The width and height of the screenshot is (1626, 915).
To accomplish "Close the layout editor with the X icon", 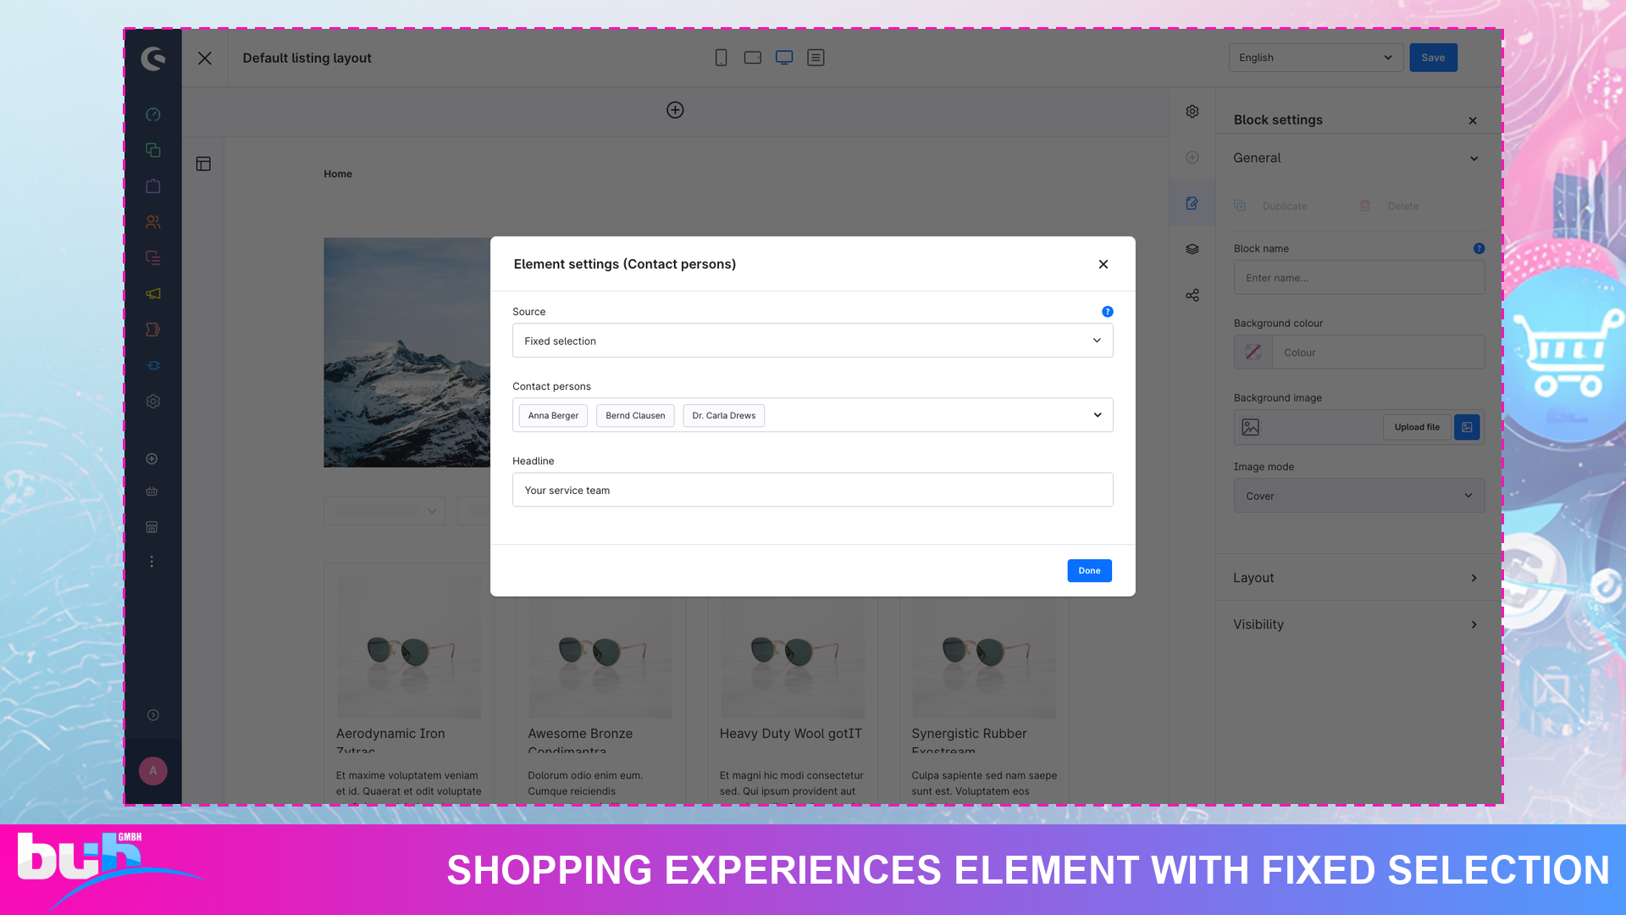I will point(205,58).
